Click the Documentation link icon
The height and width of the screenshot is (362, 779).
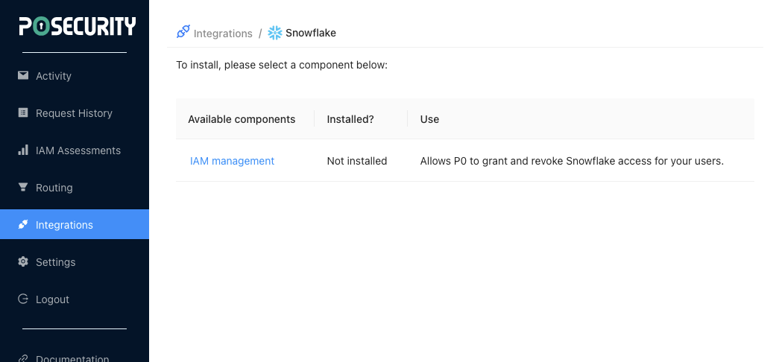[x=23, y=358]
